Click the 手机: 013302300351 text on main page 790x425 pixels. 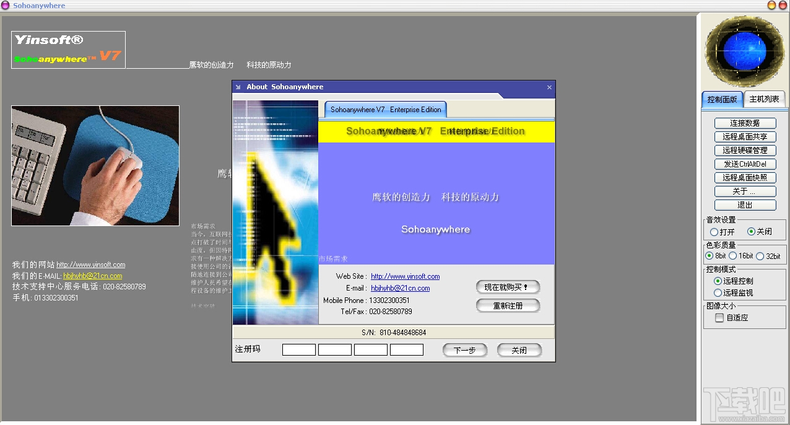click(x=46, y=298)
